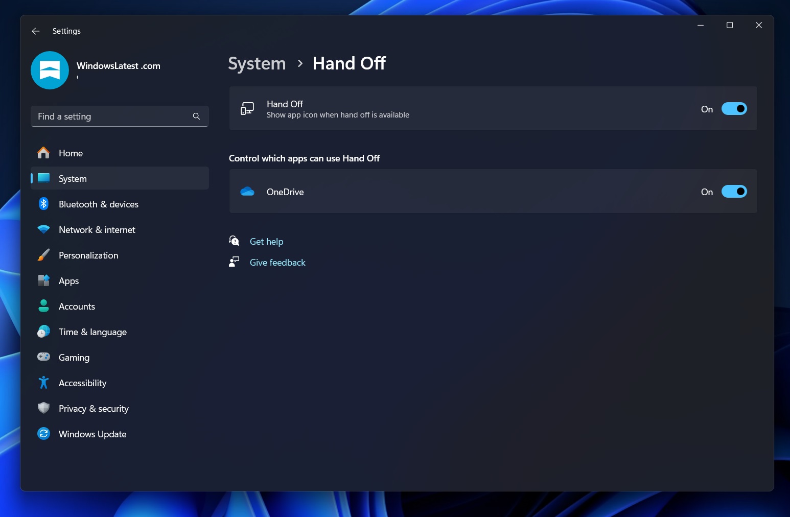The width and height of the screenshot is (790, 517).
Task: Click the Get help headset icon
Action: 234,241
